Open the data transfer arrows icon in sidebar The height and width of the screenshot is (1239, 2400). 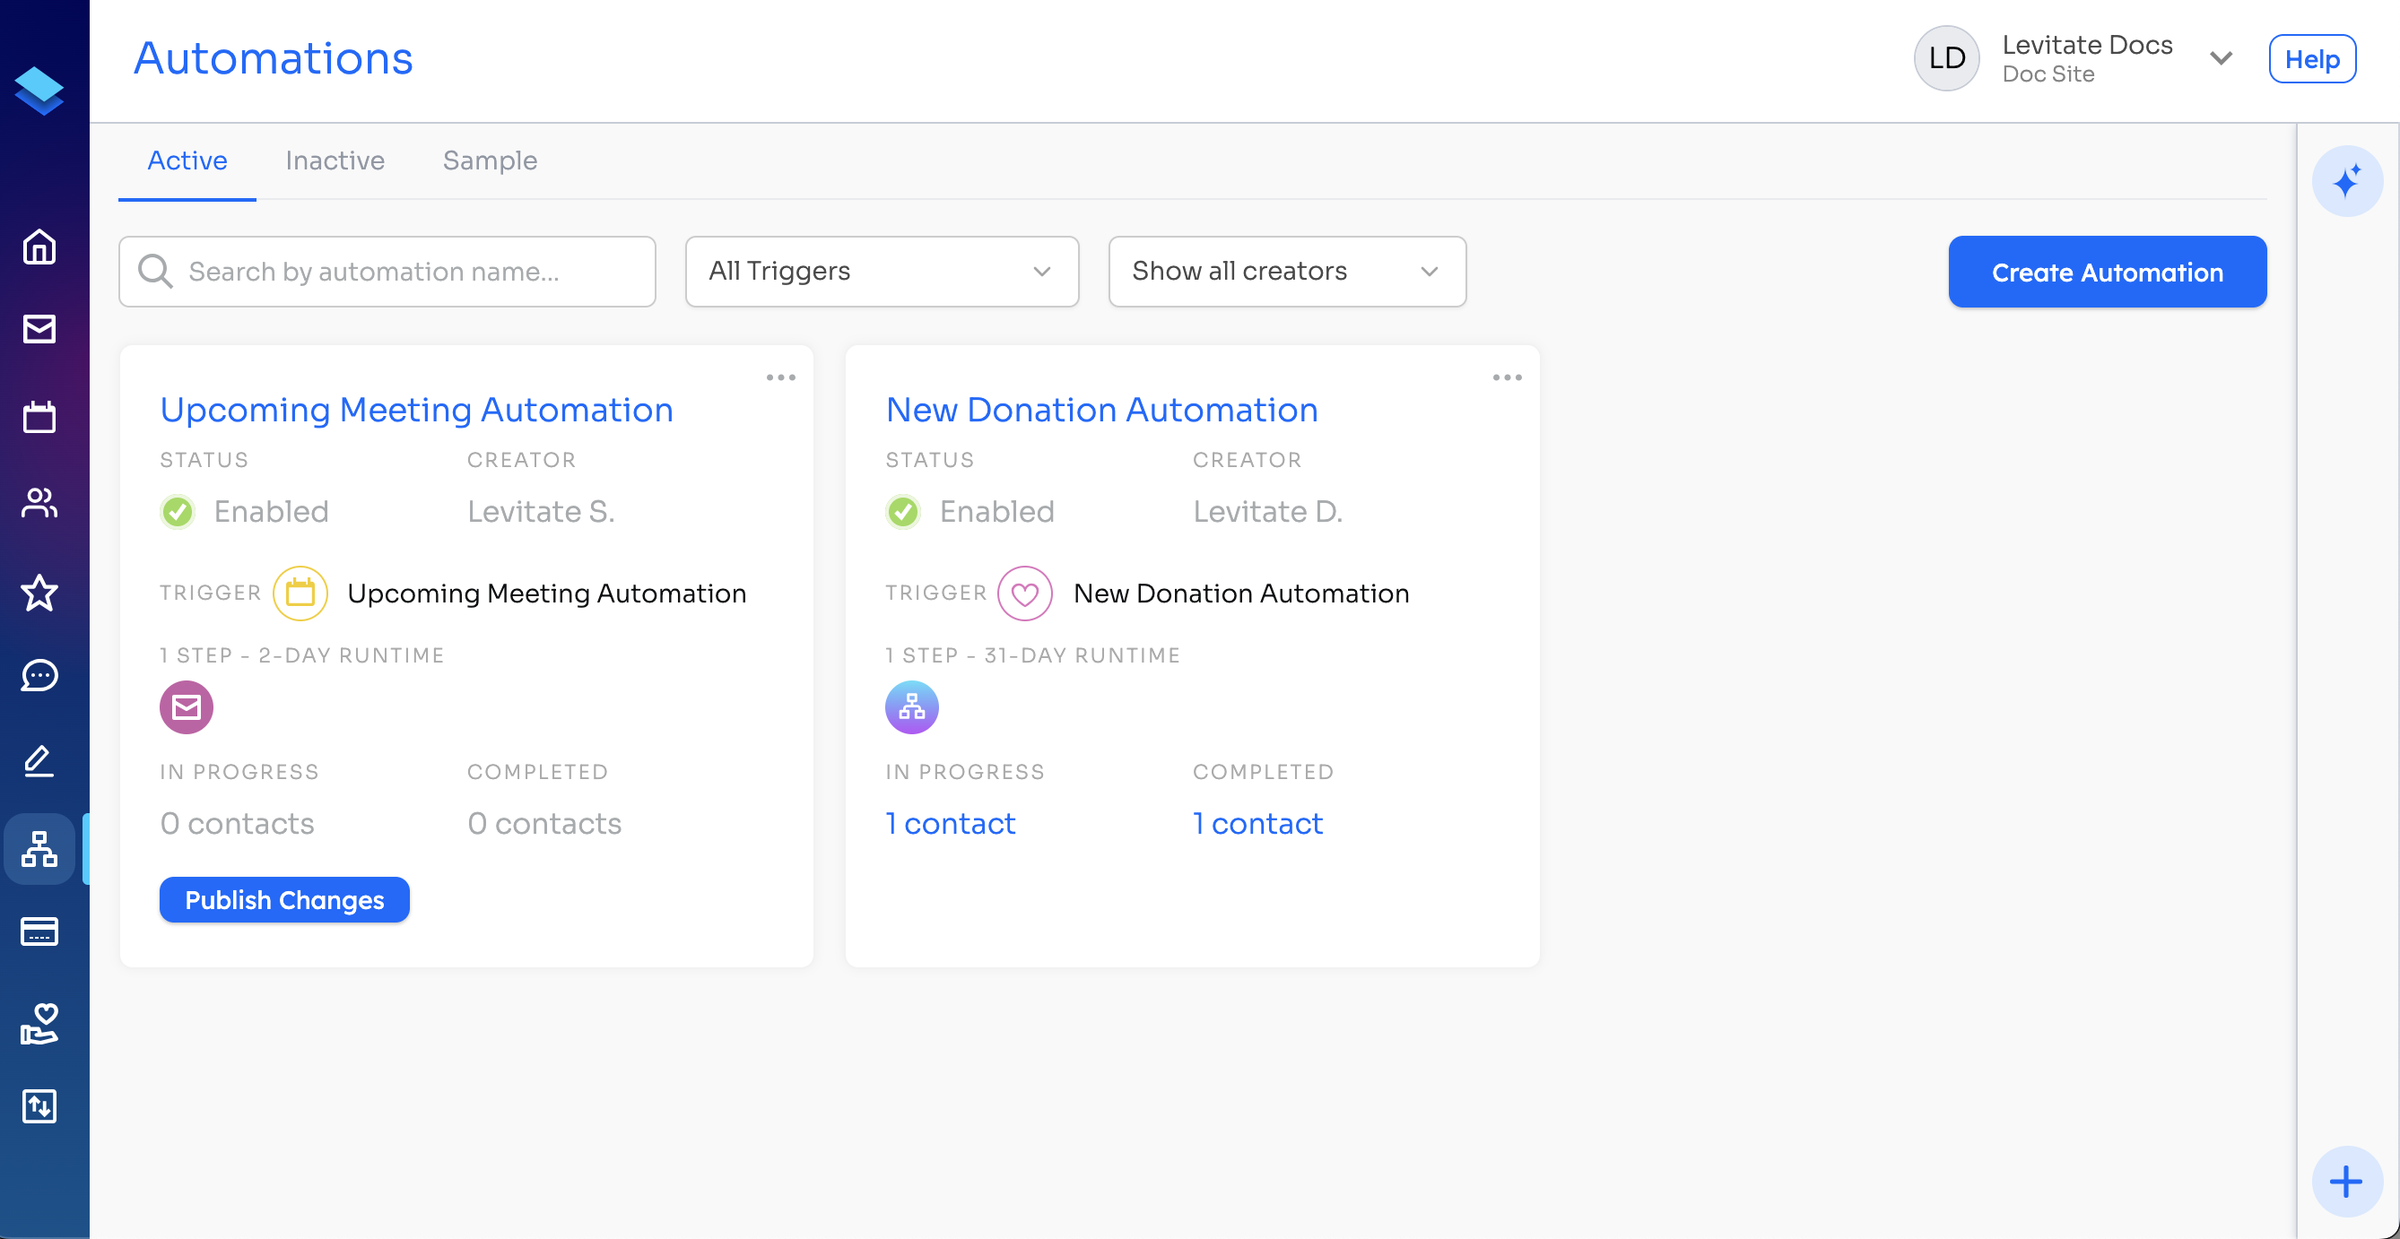(39, 1105)
